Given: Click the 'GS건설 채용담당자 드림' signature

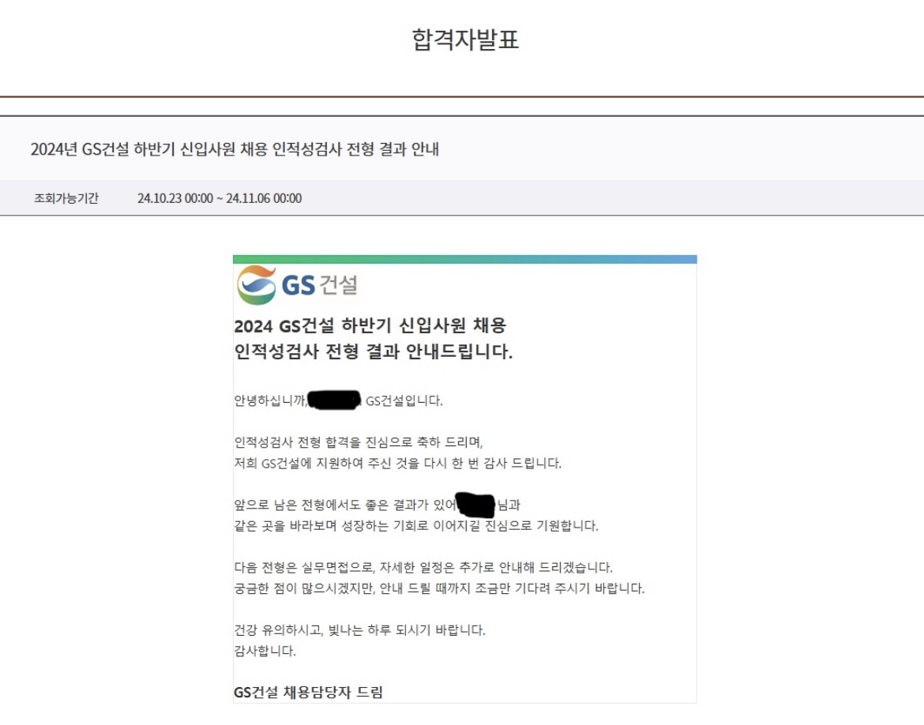Looking at the screenshot, I should point(308,693).
